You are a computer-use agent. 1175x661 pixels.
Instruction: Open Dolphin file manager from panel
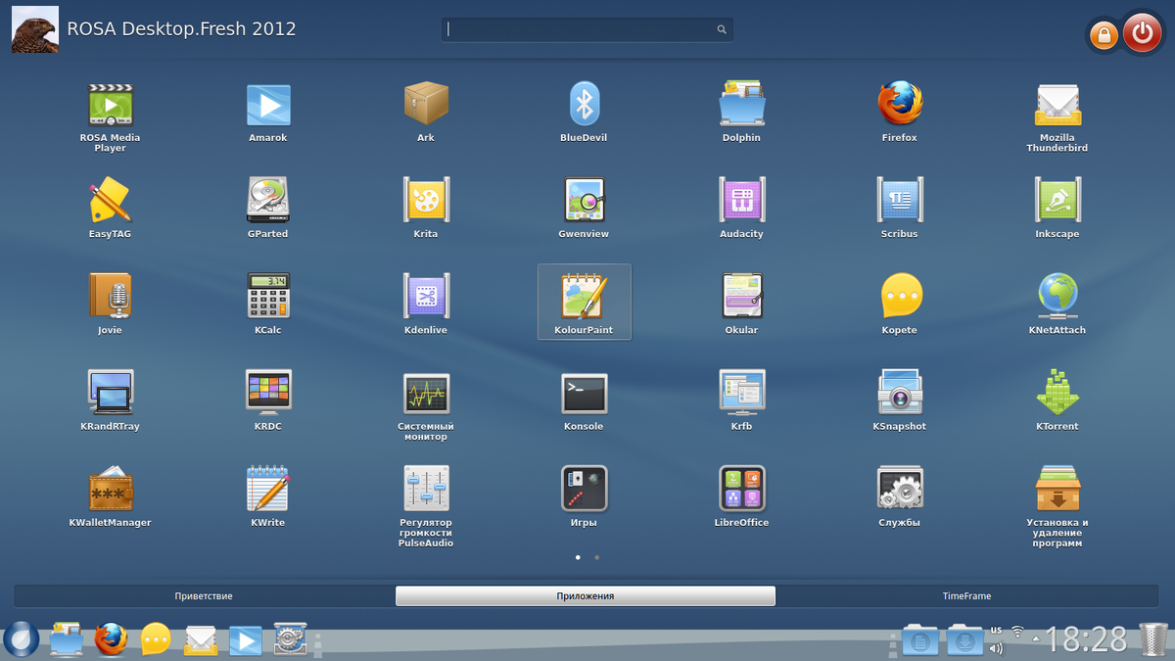pos(67,639)
